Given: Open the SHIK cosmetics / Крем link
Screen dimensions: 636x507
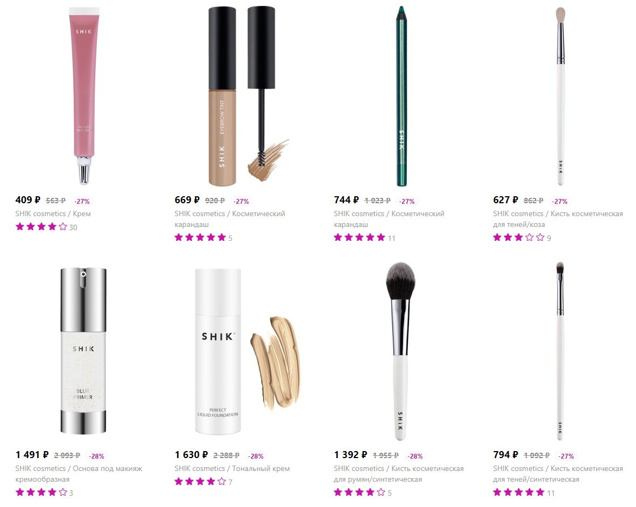Looking at the screenshot, I should pyautogui.click(x=53, y=213).
